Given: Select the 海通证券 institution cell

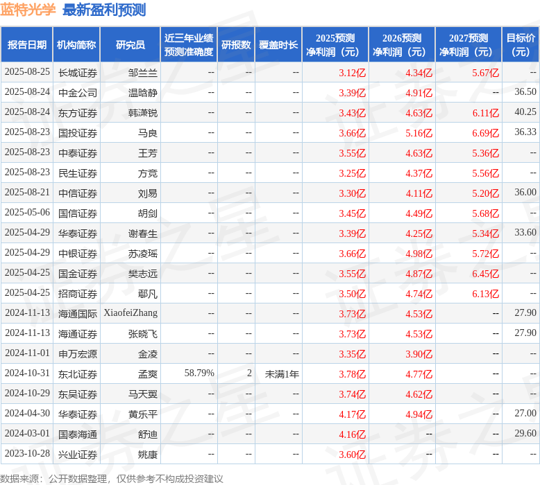Looking at the screenshot, I should (x=78, y=334).
